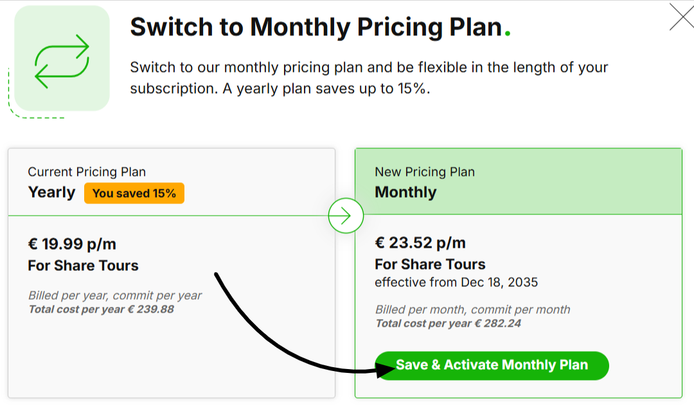The height and width of the screenshot is (405, 694).
Task: Click For Share Tours in yearly plan
Action: click(x=83, y=266)
